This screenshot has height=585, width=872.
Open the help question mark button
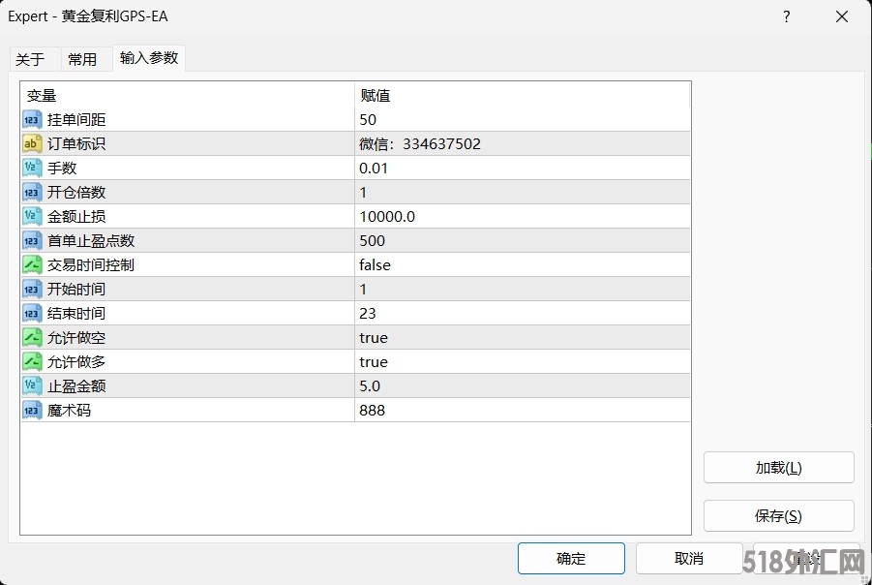coord(787,16)
